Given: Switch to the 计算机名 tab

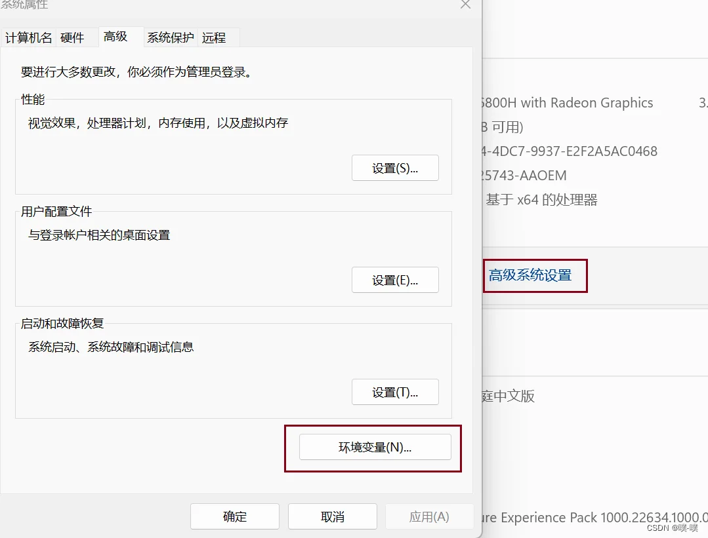Looking at the screenshot, I should click(x=28, y=37).
